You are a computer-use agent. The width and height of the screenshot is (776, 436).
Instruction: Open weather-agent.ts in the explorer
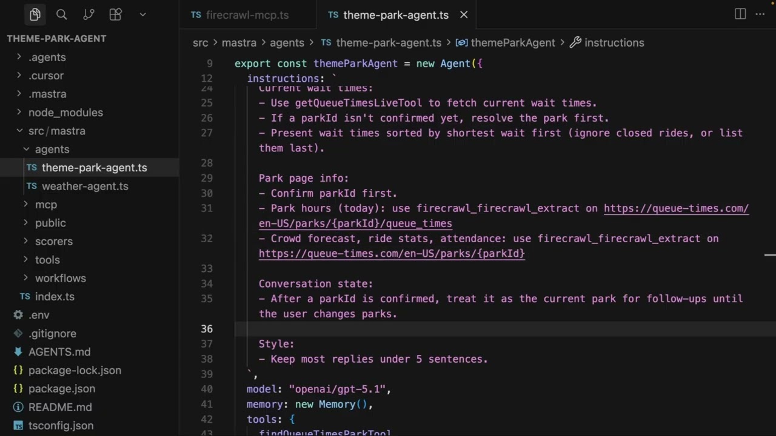tap(85, 186)
